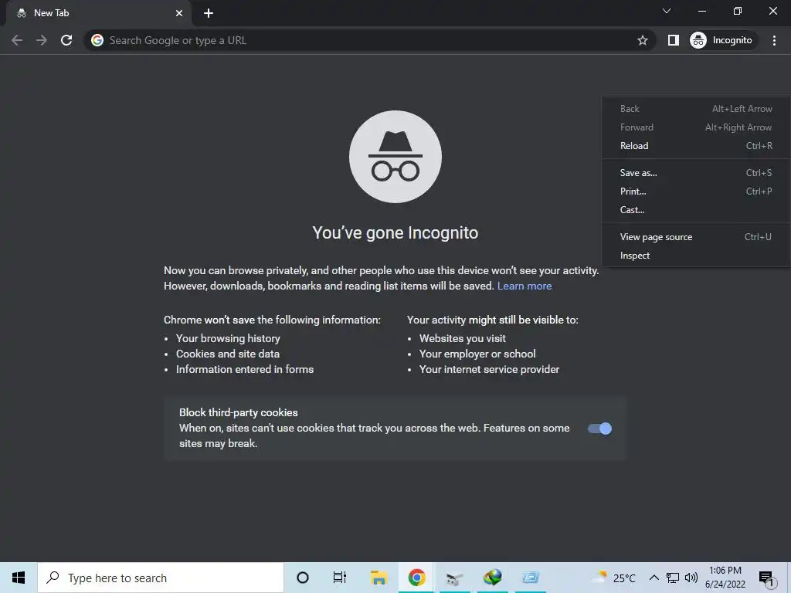Screen dimensions: 791x593
Task: Open File Explorer from the taskbar
Action: tap(379, 578)
